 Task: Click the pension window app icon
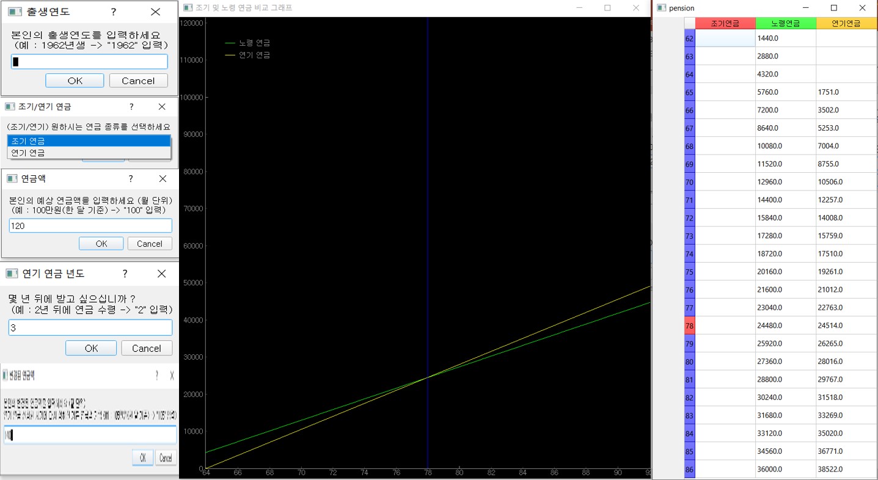pyautogui.click(x=662, y=8)
